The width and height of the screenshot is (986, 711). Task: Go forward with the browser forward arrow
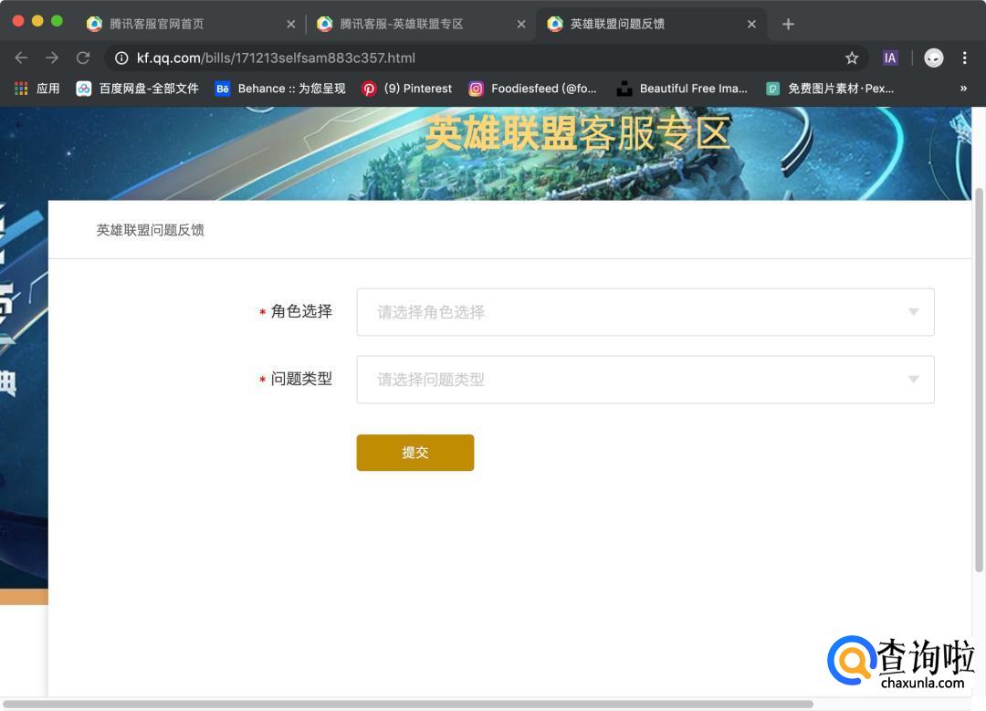point(52,58)
